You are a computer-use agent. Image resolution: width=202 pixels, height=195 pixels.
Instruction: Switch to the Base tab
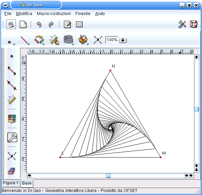point(27,183)
